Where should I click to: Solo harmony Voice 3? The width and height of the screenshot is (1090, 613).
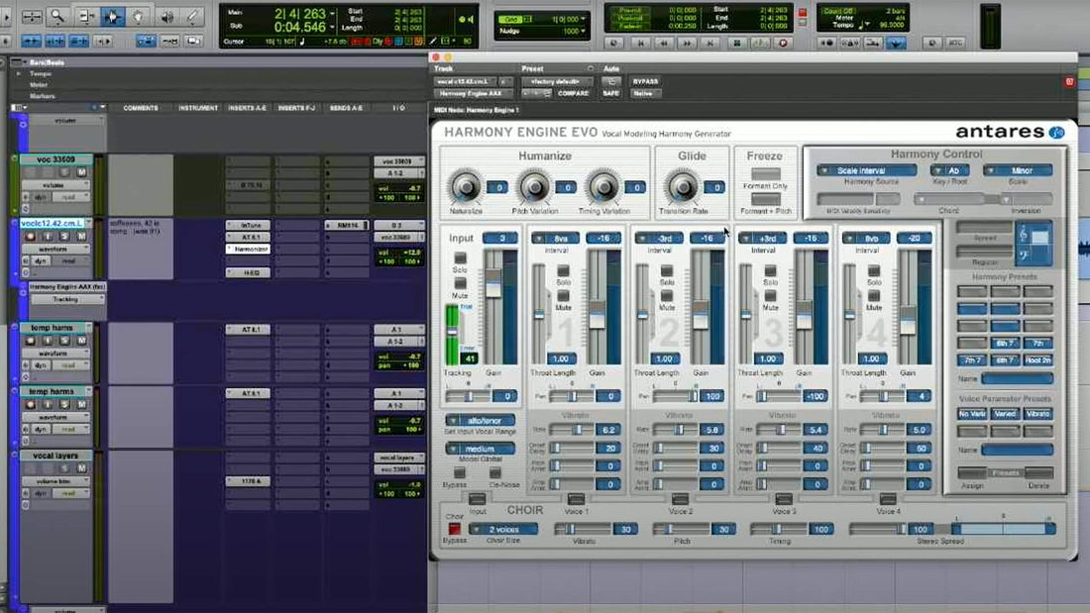click(x=770, y=271)
